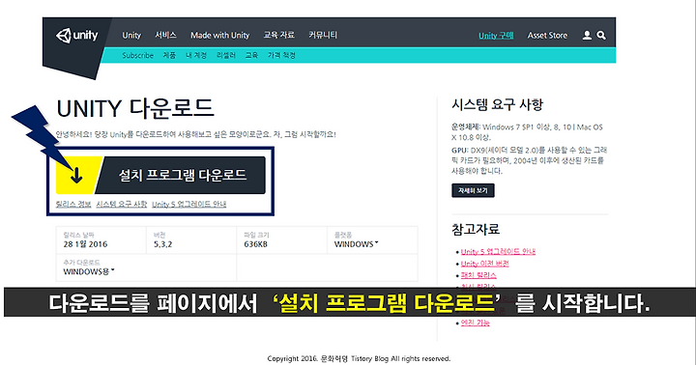
Task: Select 교육 in the teal sub-navigation
Action: pos(251,55)
